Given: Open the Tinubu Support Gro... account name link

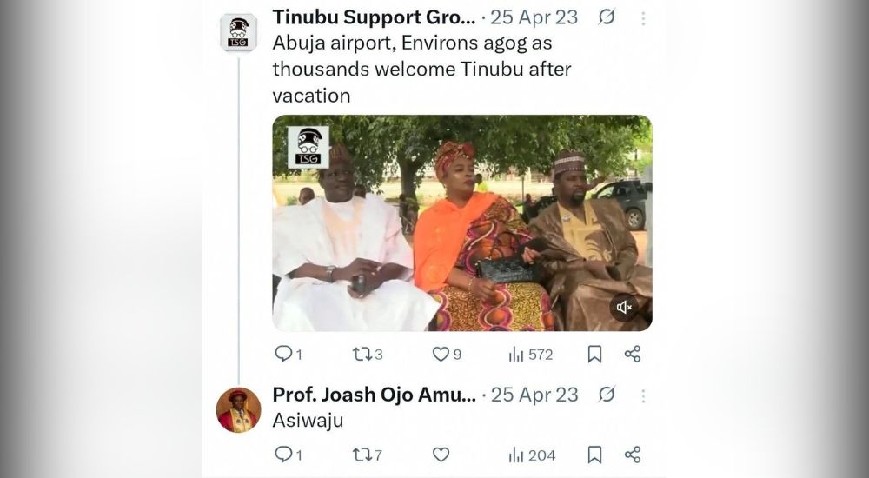Looking at the screenshot, I should (x=374, y=17).
